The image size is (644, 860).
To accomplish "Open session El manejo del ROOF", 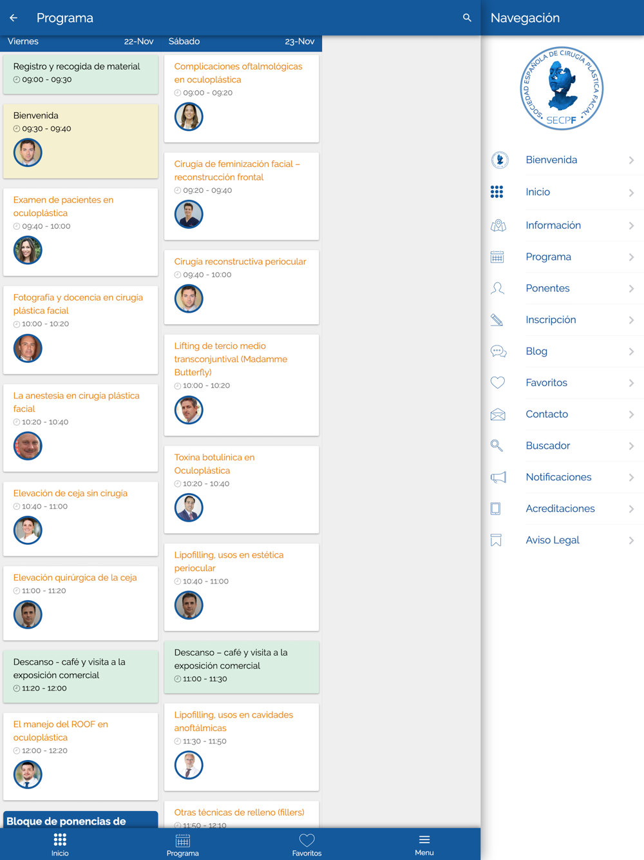I will point(80,756).
